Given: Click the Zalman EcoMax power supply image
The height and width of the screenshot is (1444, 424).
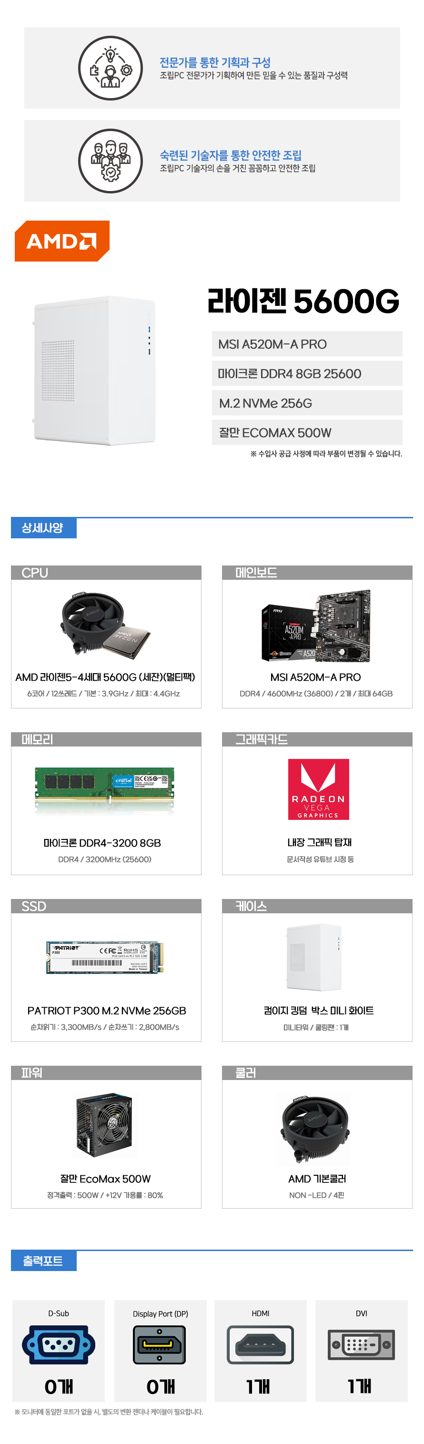Looking at the screenshot, I should click(105, 1125).
